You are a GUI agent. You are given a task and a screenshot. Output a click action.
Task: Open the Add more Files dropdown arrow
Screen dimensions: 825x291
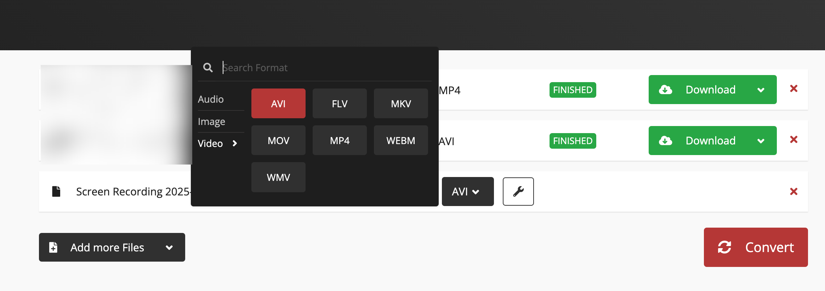[169, 247]
